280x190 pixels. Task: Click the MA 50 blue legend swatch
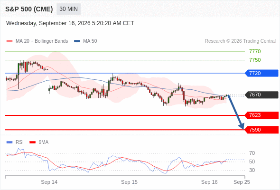pyautogui.click(x=77, y=41)
